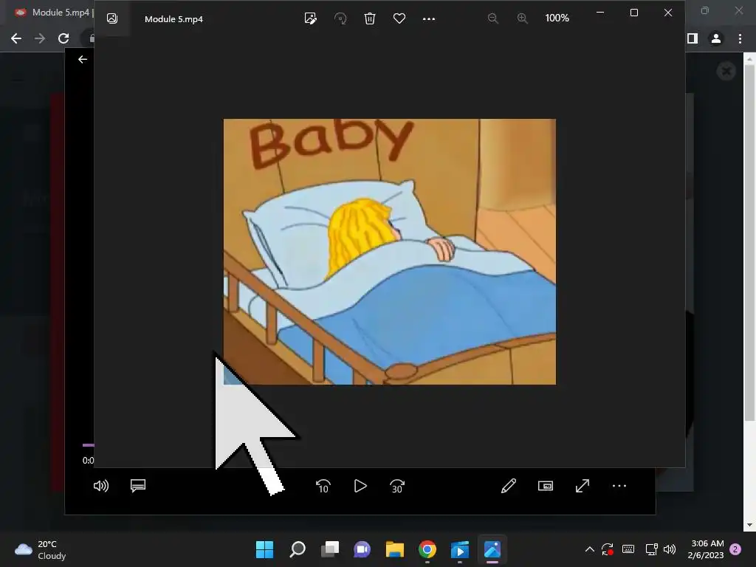Select the Module 5.mp4 Chrome tab
The image size is (756, 567).
point(53,13)
